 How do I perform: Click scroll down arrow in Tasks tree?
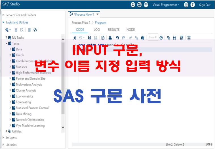(63, 127)
